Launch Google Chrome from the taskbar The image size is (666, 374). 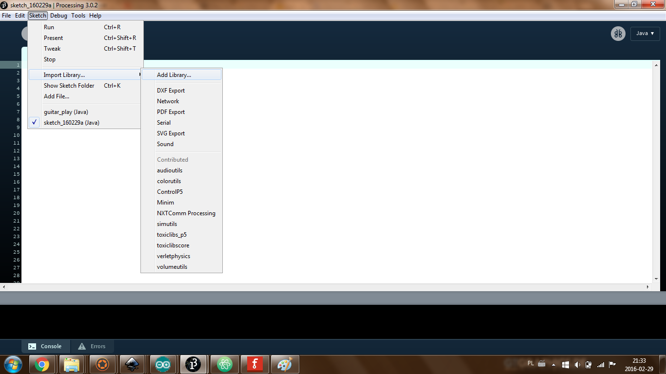(42, 364)
